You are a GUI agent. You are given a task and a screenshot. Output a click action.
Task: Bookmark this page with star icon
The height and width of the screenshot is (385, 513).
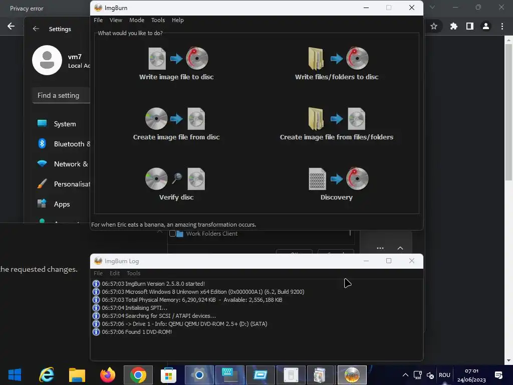pyautogui.click(x=434, y=26)
